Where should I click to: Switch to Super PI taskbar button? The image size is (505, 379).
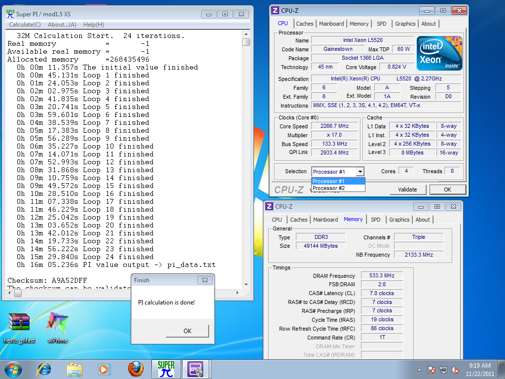[166, 369]
